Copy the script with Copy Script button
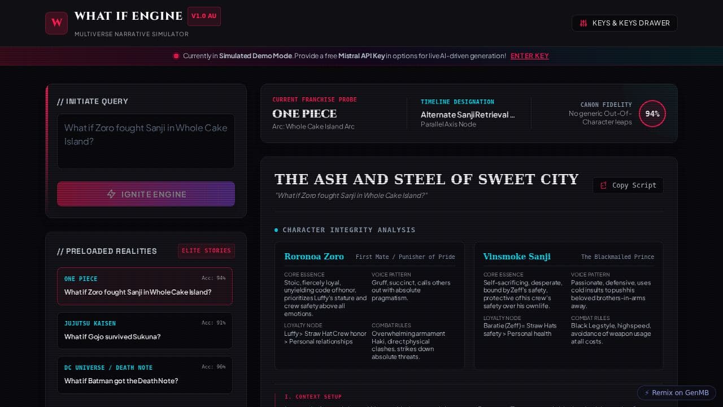Screen dimensions: 723x407 (628, 185)
